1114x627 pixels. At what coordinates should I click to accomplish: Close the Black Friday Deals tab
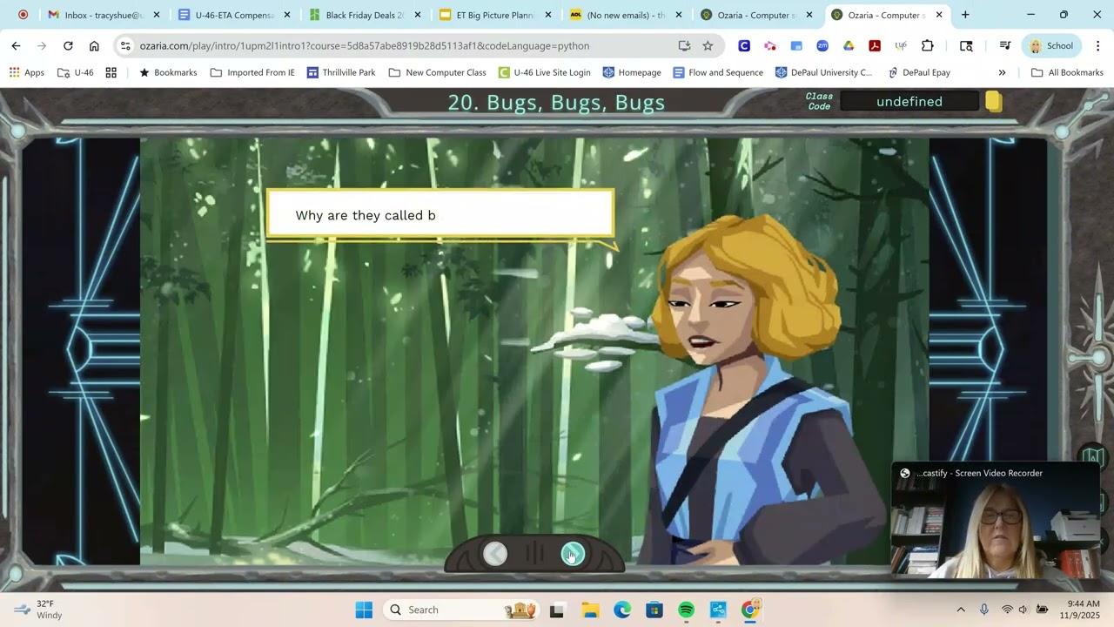418,15
